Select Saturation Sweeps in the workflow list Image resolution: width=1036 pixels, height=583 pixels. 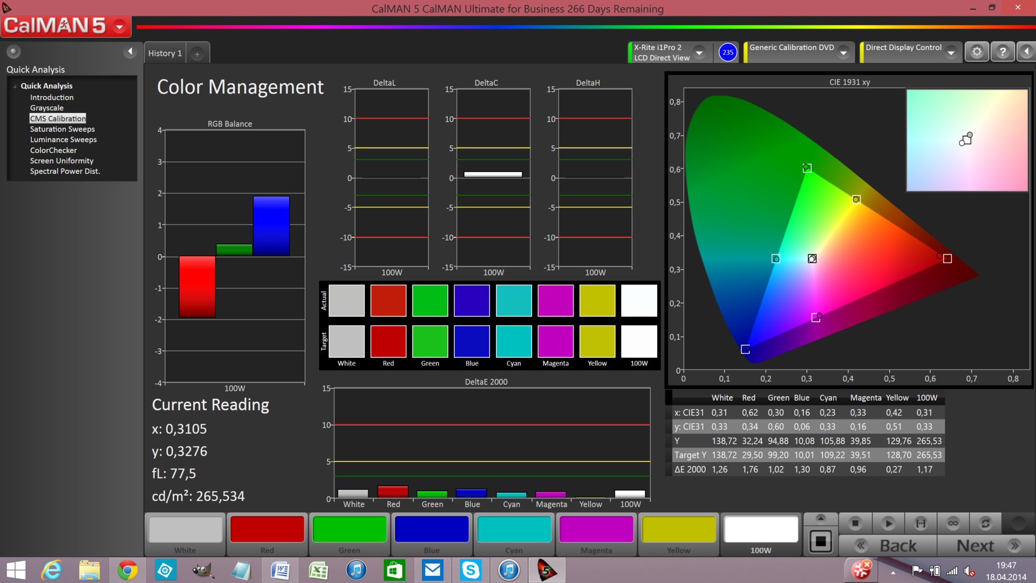(x=62, y=129)
